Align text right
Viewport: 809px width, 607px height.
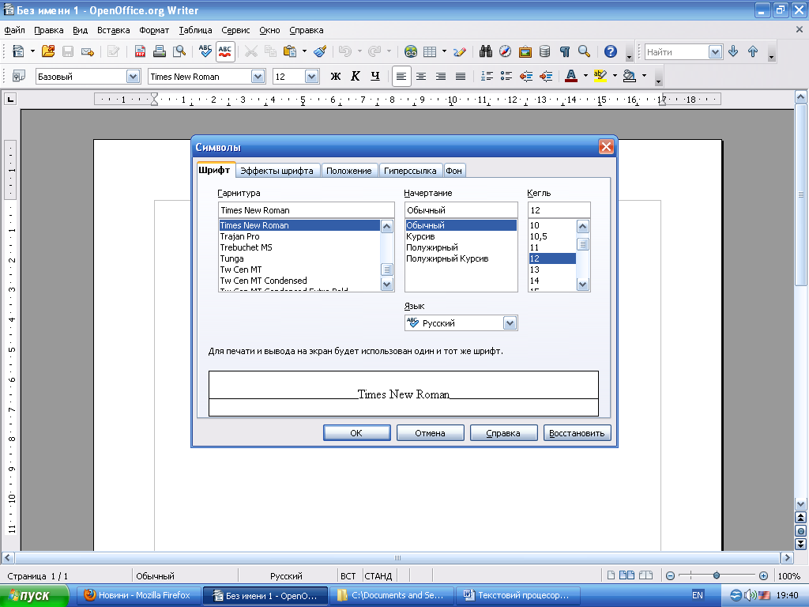(x=441, y=77)
